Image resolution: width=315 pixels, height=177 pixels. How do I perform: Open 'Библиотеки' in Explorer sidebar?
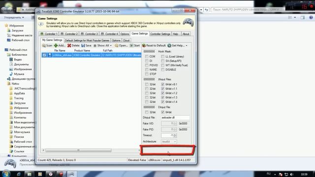[17, 55]
